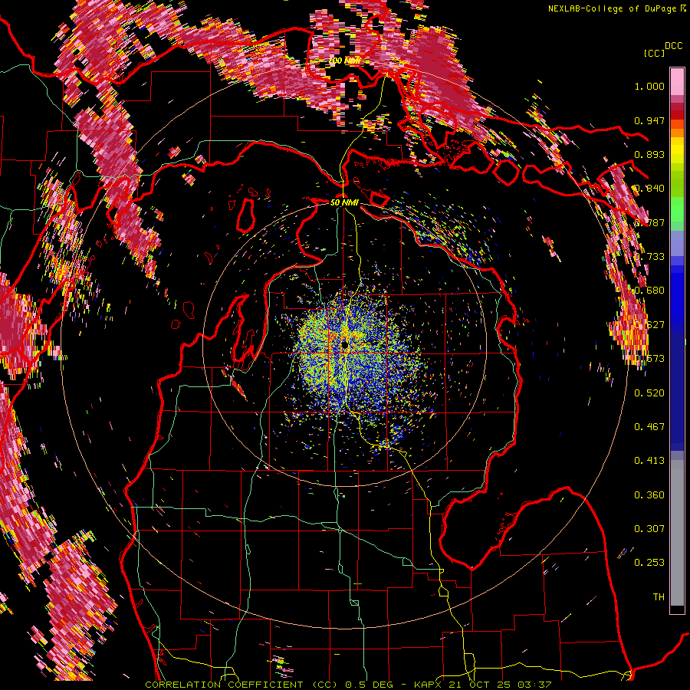Select the 0.893 scale value
This screenshot has width=690, height=690.
[649, 154]
